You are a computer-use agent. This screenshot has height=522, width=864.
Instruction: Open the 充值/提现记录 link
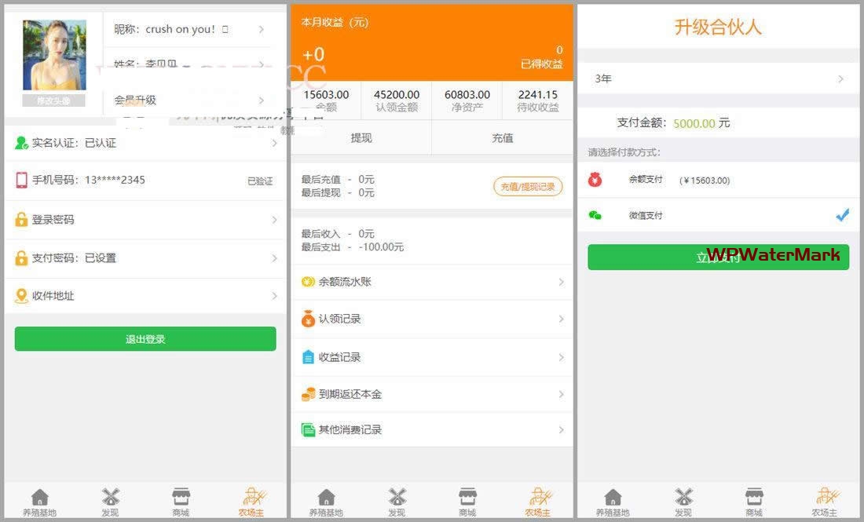pos(528,186)
